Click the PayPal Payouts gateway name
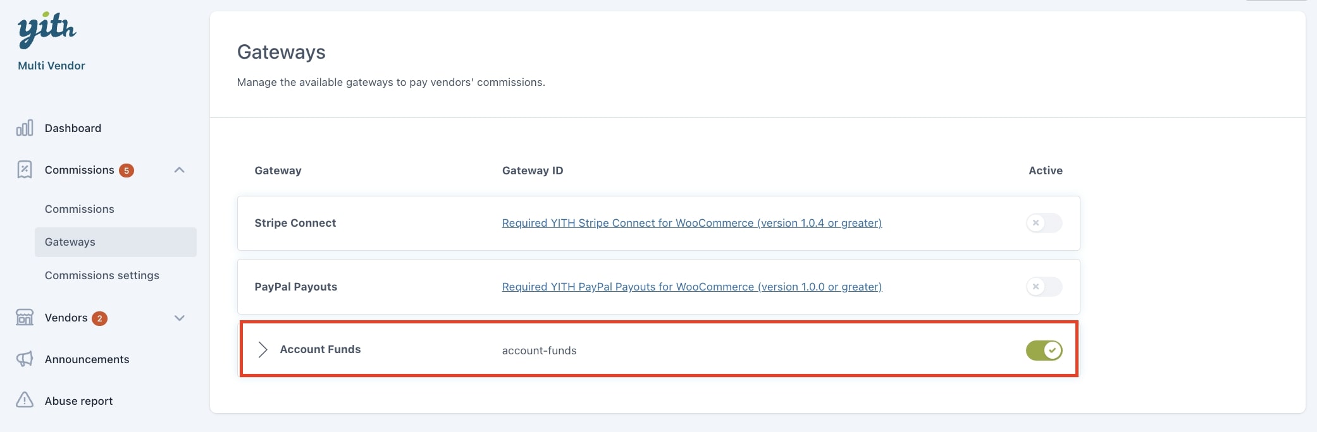 295,287
